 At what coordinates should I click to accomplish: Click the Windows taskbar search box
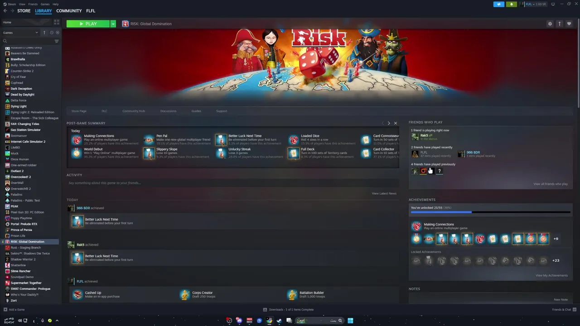[320, 321]
